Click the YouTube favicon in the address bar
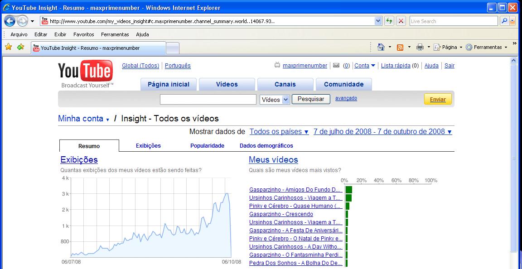The height and width of the screenshot is (269, 522). (x=44, y=21)
